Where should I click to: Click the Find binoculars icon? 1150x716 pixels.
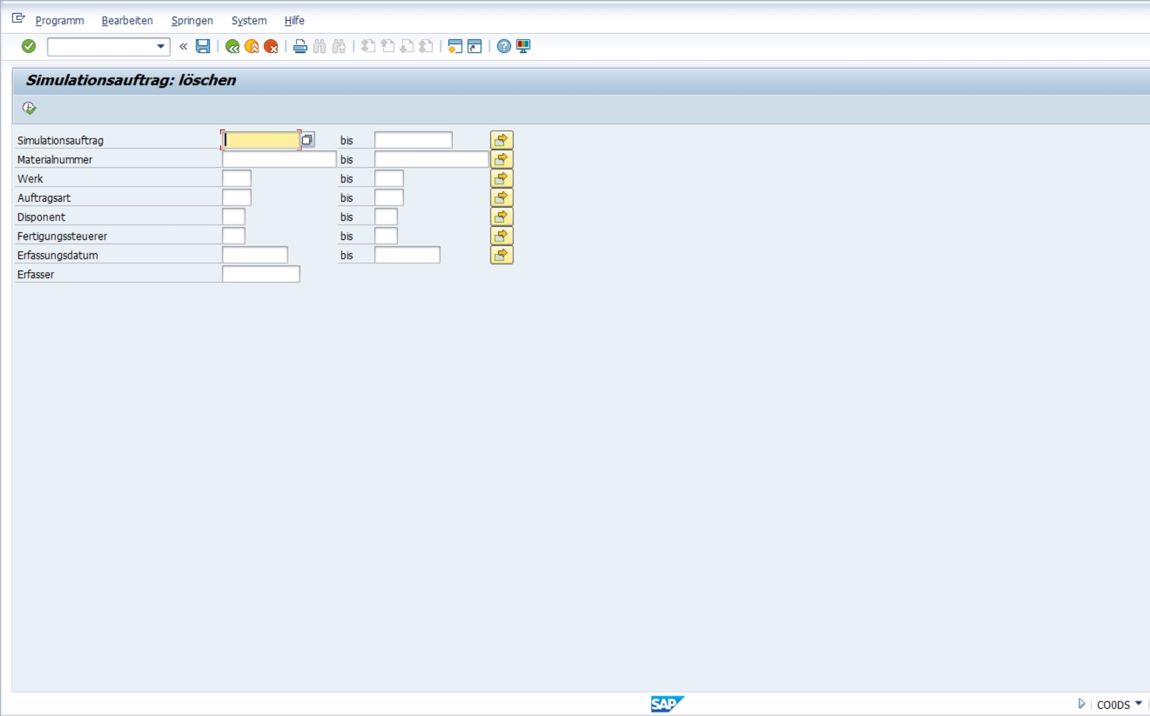pos(320,47)
